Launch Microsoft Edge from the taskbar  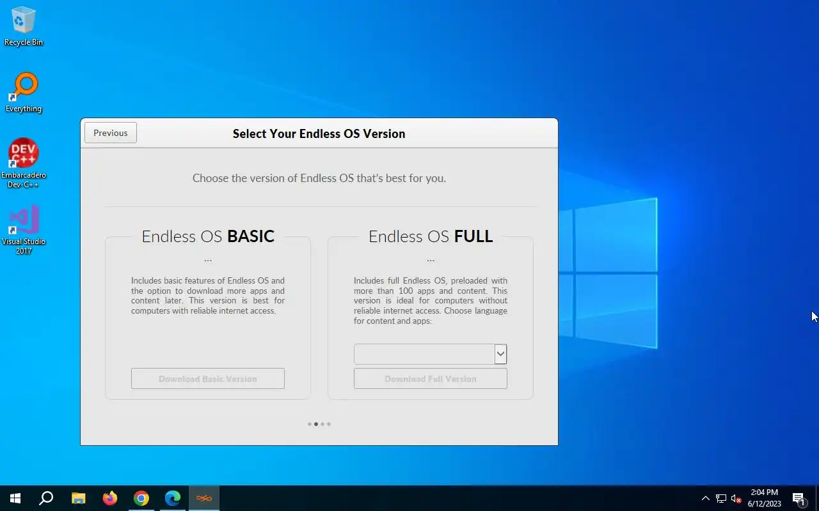pos(173,498)
